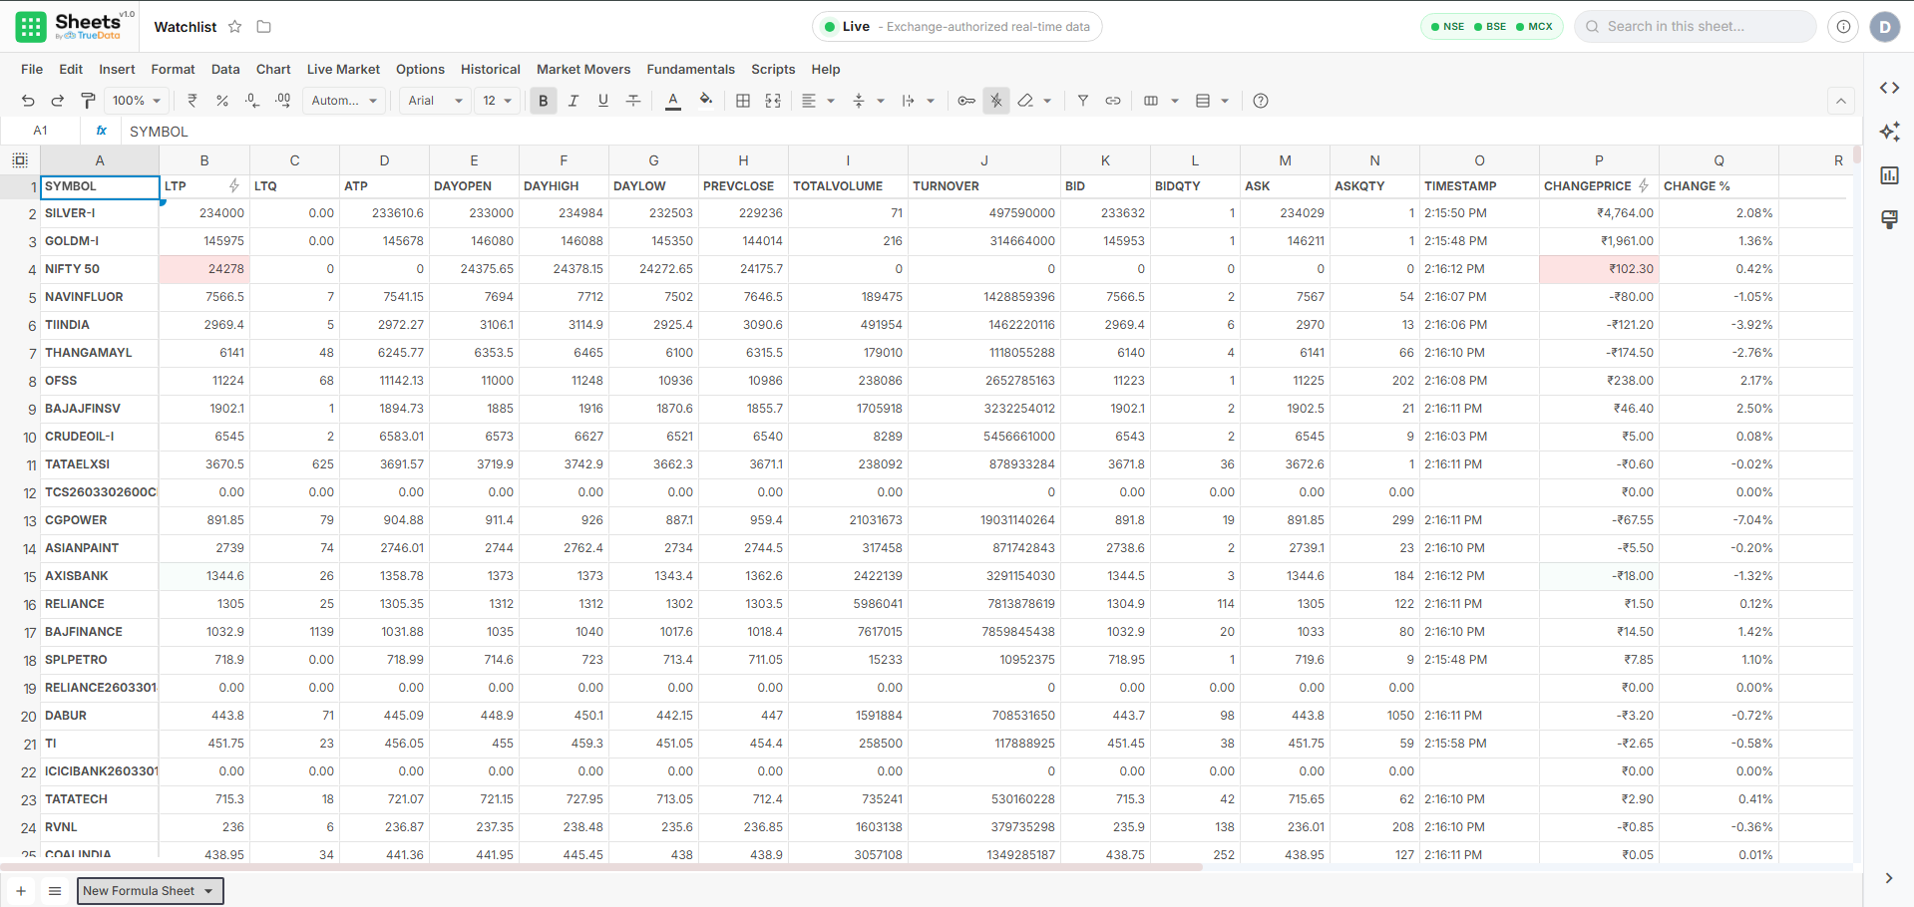Insert a link using the toolbar
Screen dimensions: 1914x907
(x=1113, y=101)
